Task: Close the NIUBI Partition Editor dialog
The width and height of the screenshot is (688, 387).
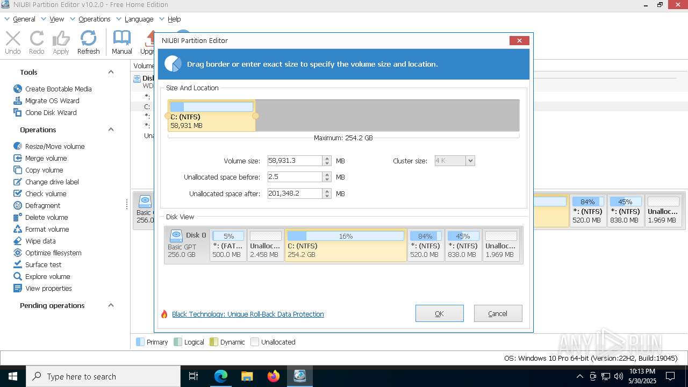Action: pyautogui.click(x=519, y=40)
